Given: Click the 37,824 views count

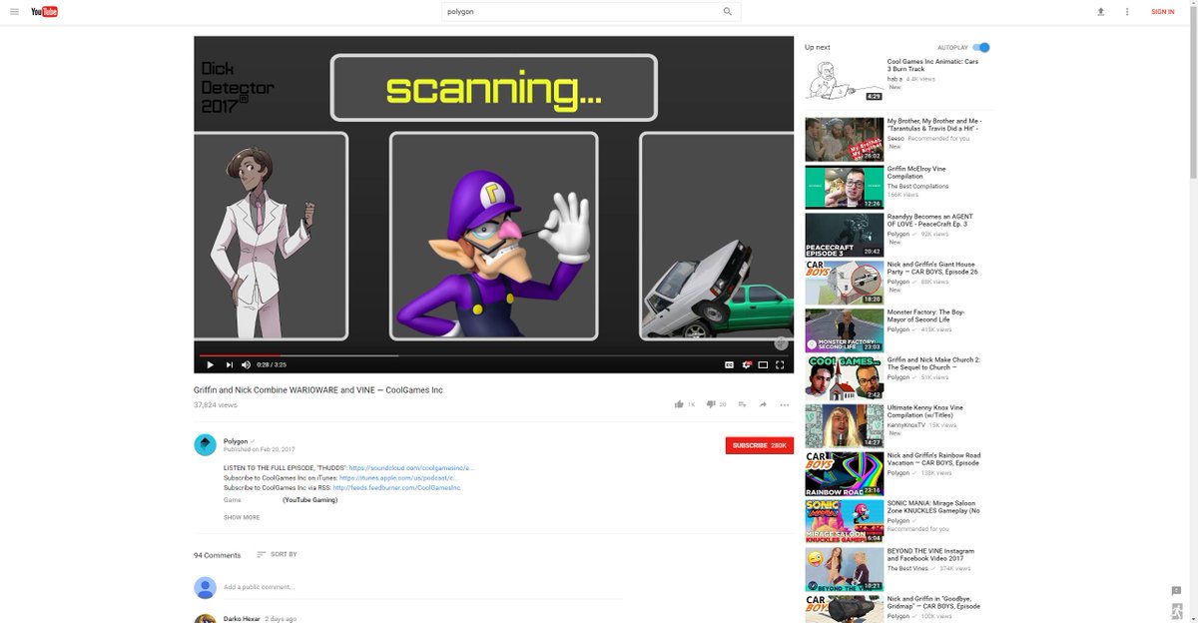Looking at the screenshot, I should coord(216,405).
